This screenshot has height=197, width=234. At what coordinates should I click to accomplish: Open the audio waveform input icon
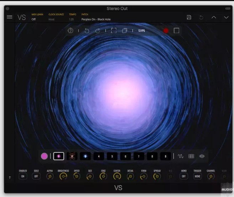[202, 156]
